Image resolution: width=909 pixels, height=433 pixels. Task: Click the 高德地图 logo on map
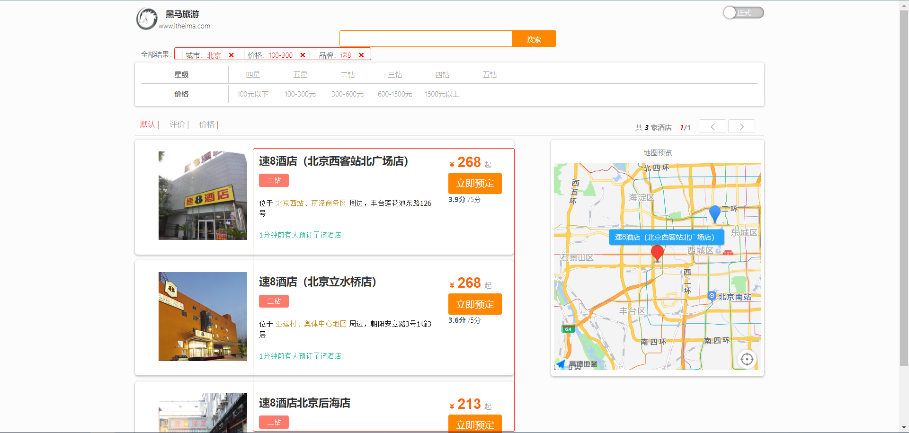(577, 364)
